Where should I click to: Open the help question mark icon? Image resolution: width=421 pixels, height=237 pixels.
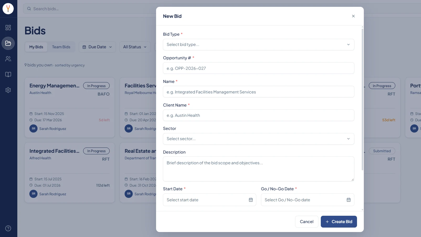point(8,228)
